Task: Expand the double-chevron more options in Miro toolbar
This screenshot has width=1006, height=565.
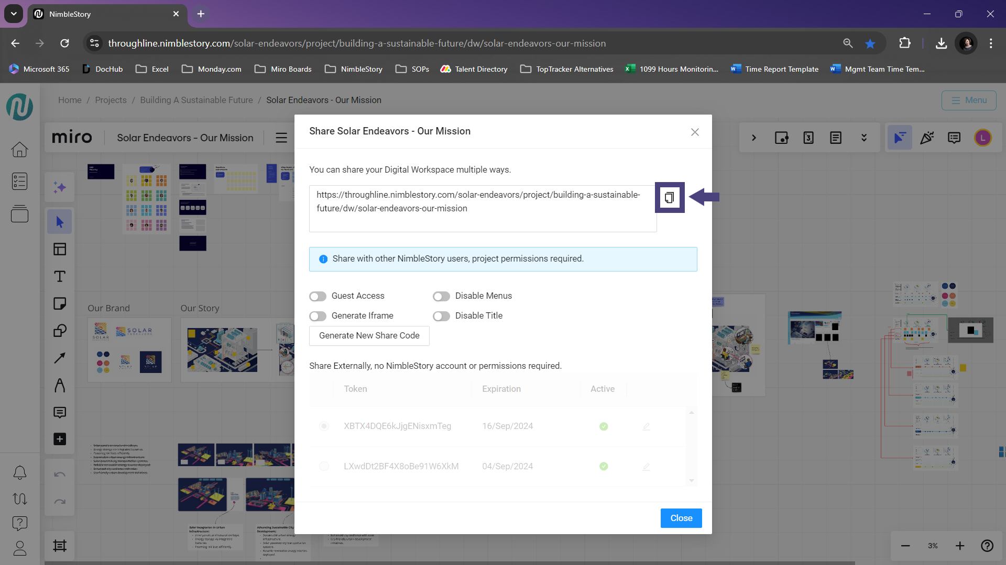Action: 863,138
